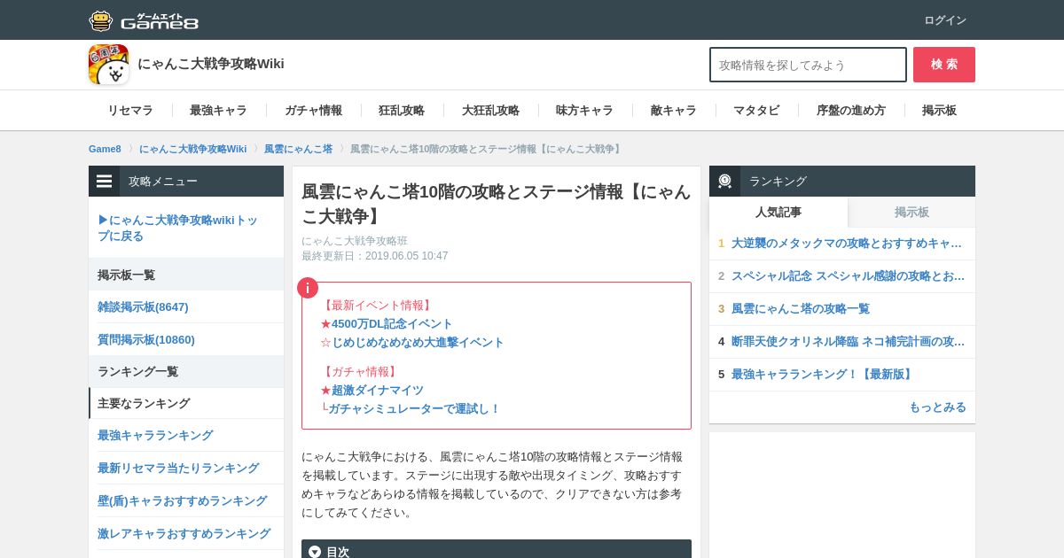Click the ログイン link
This screenshot has width=1064, height=558.
pos(945,20)
